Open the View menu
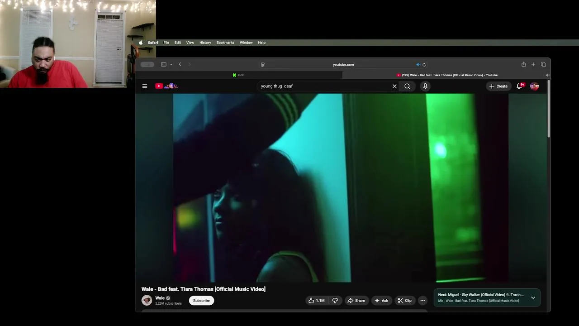This screenshot has width=579, height=326. click(190, 43)
